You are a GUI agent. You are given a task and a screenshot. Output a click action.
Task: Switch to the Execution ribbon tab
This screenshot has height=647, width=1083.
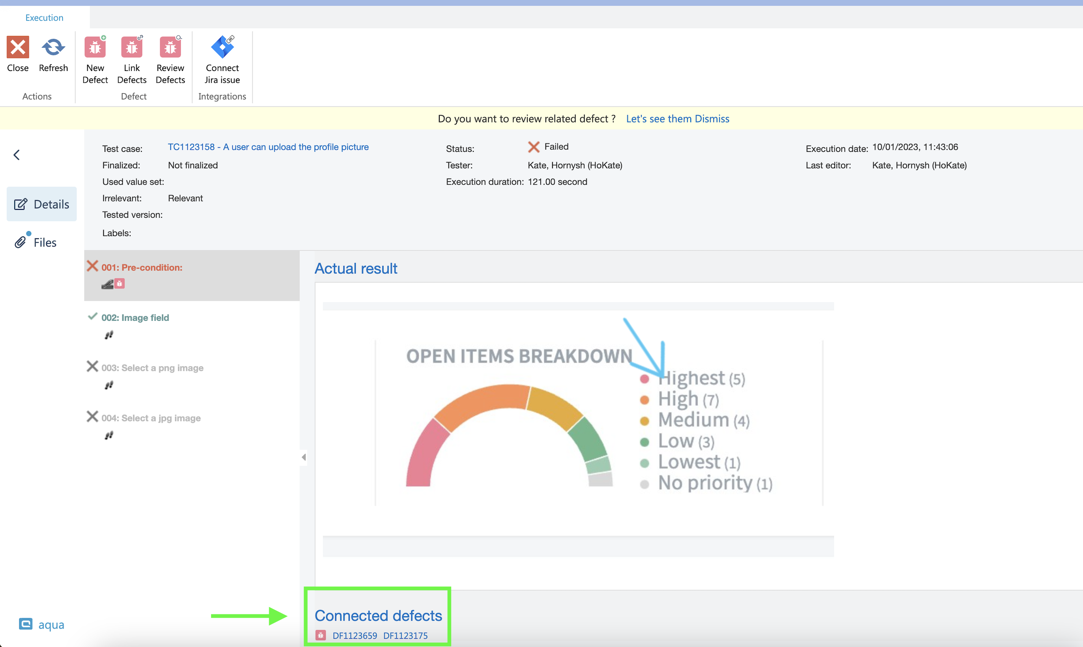point(44,17)
